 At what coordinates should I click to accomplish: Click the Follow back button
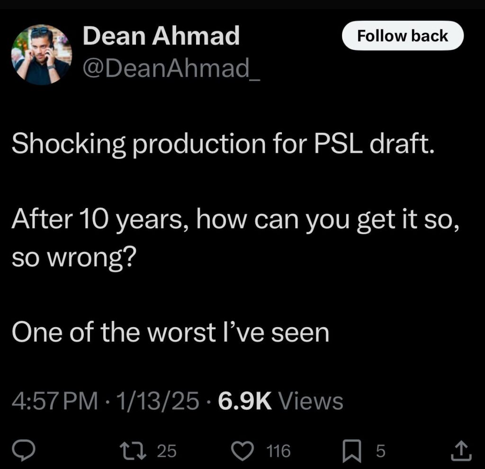[x=402, y=35]
